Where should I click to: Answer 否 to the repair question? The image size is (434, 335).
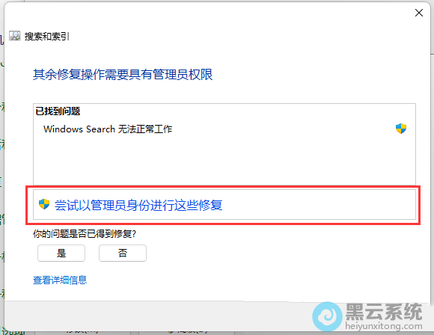(x=123, y=253)
